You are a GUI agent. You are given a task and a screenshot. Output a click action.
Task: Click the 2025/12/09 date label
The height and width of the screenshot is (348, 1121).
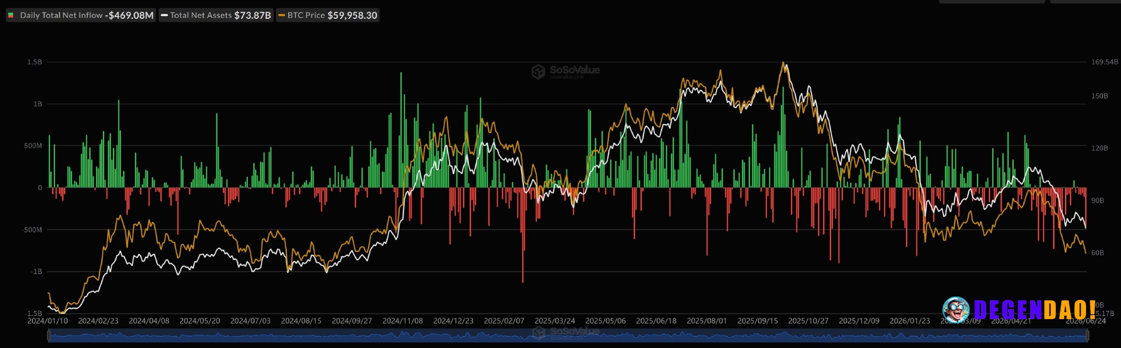point(859,321)
